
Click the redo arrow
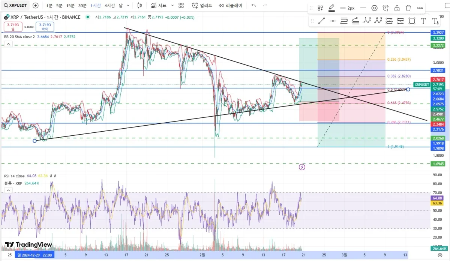click(265, 6)
